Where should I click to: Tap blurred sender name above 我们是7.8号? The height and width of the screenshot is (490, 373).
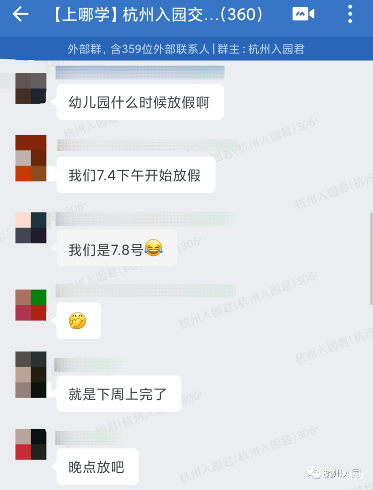pos(145,219)
